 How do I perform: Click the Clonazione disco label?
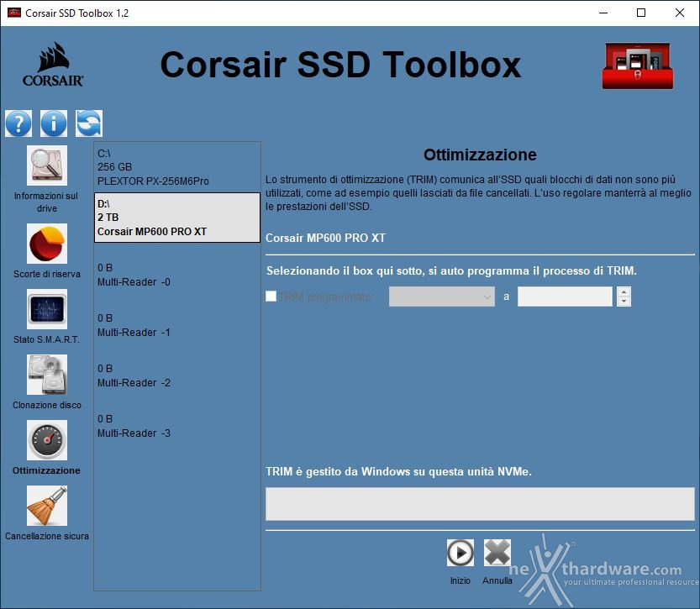click(47, 405)
